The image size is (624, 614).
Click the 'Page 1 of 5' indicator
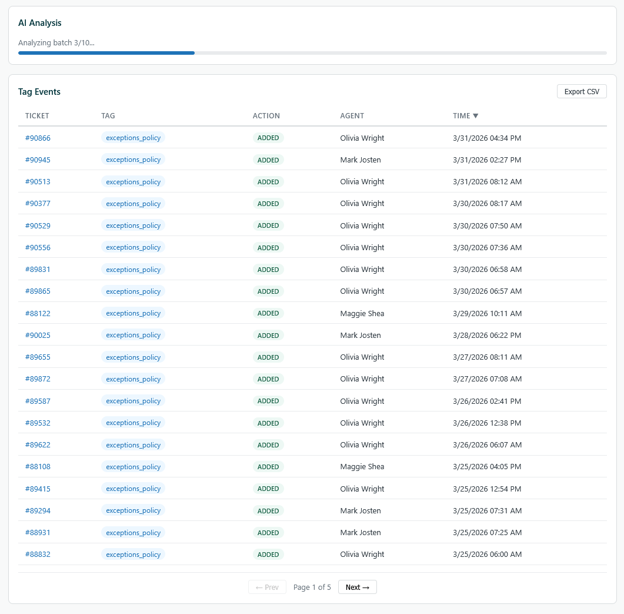[312, 587]
